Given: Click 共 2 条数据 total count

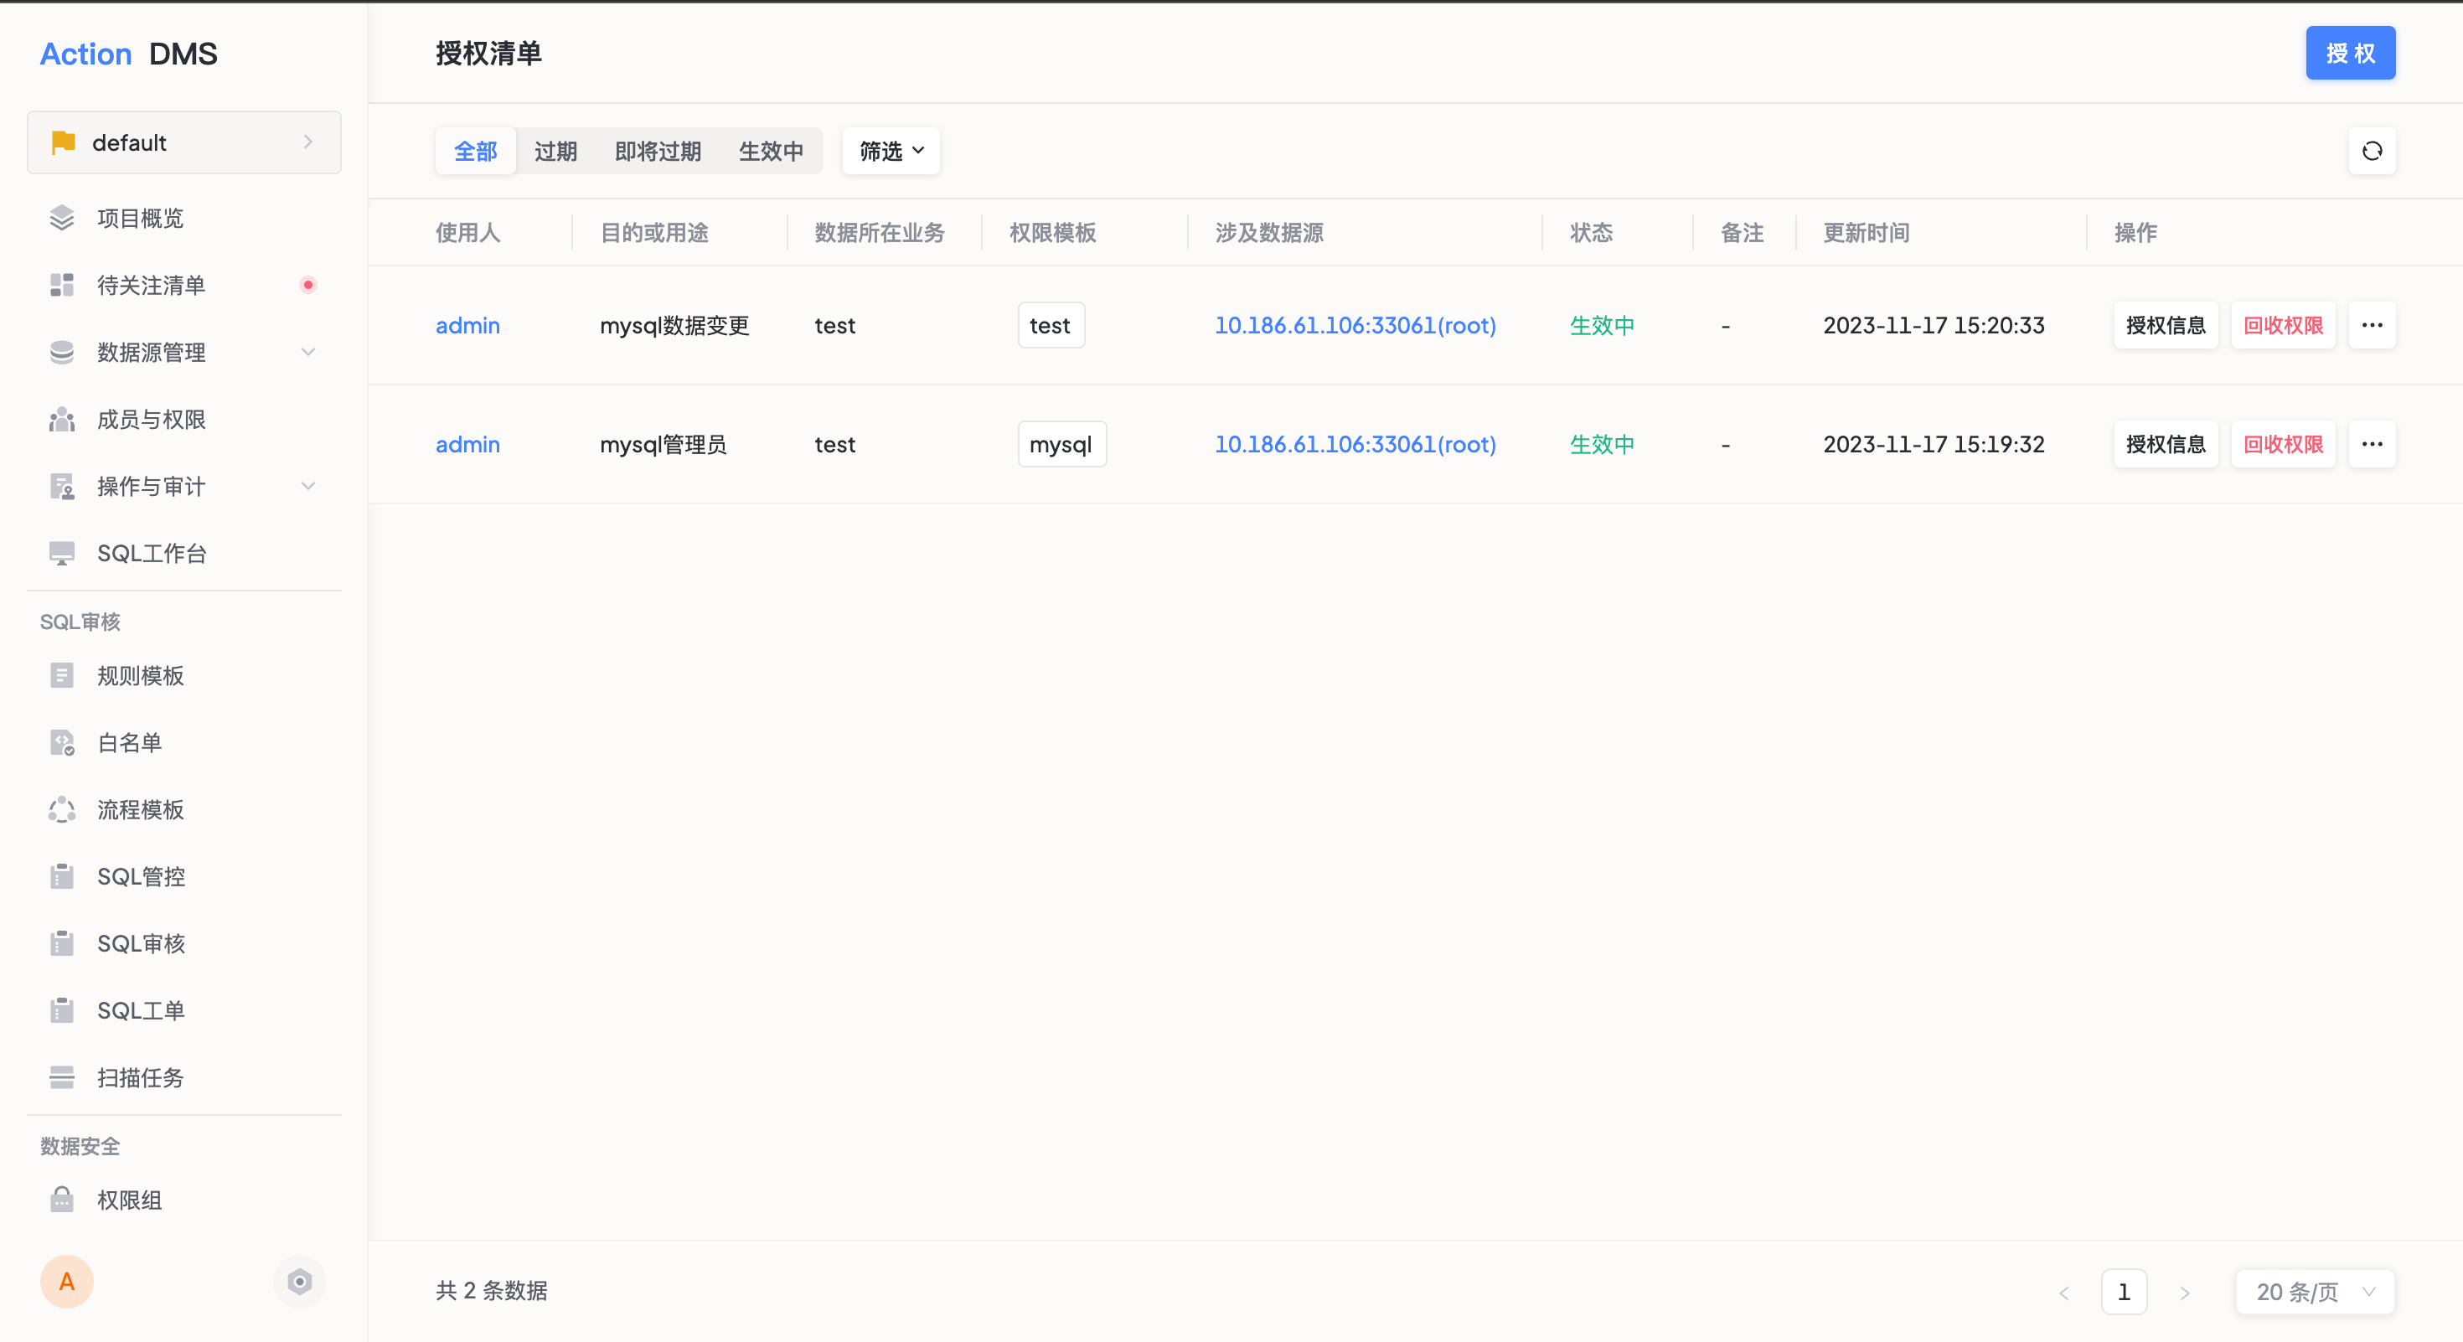Looking at the screenshot, I should coord(492,1292).
